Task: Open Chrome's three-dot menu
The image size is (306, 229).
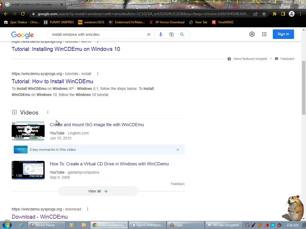Action: coord(300,14)
